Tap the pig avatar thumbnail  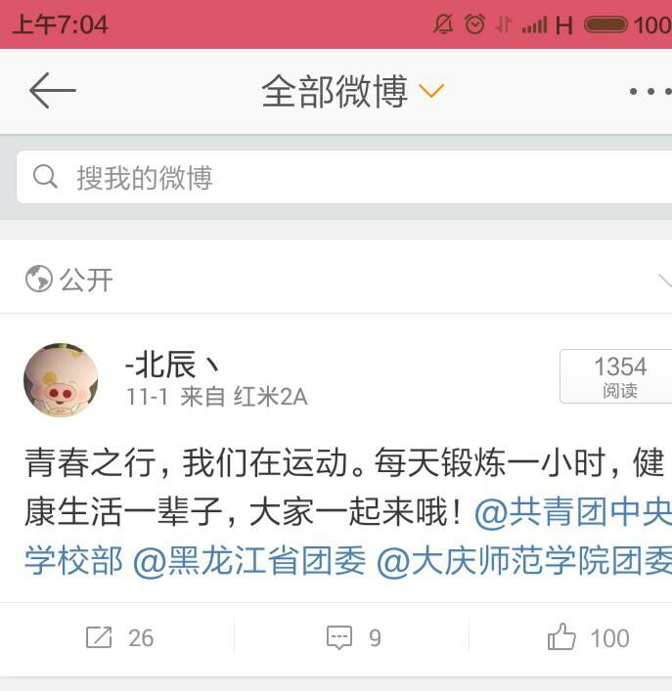tap(61, 380)
